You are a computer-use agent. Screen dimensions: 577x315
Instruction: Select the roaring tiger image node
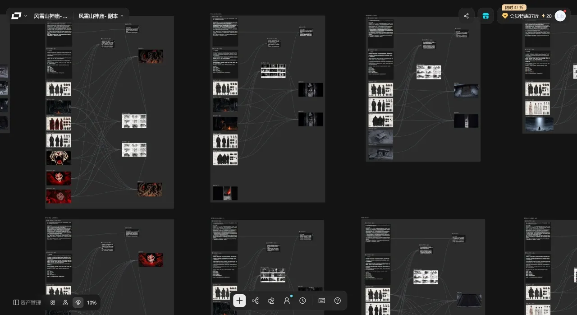point(59,158)
